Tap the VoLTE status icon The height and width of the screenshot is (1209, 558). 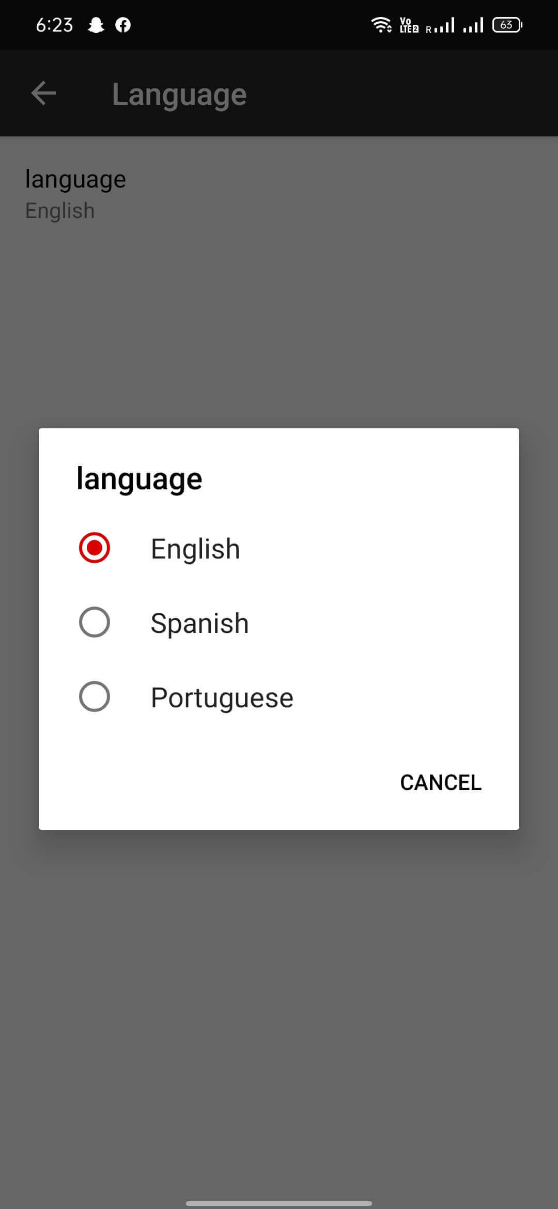(409, 25)
